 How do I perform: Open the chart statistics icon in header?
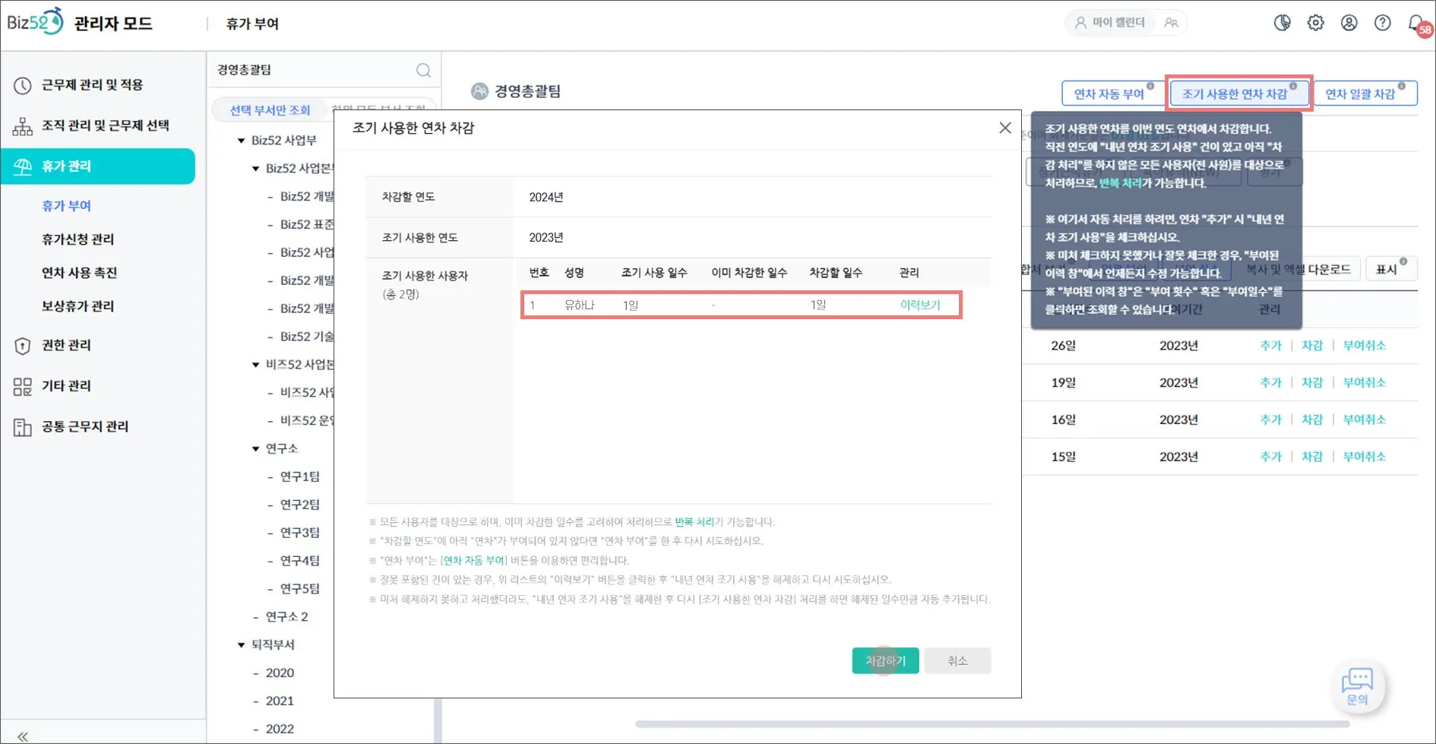1282,23
